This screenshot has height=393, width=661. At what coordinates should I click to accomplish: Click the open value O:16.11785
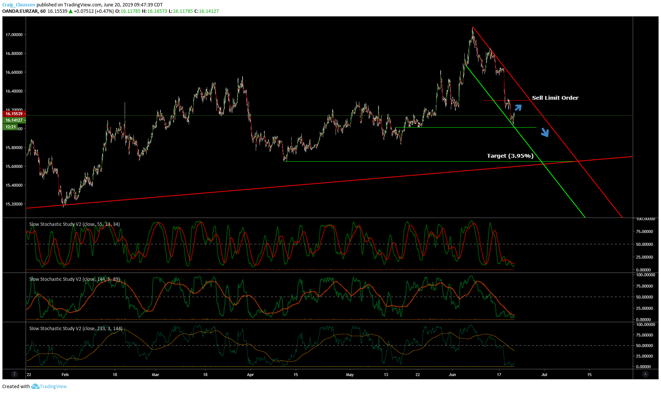tap(128, 11)
